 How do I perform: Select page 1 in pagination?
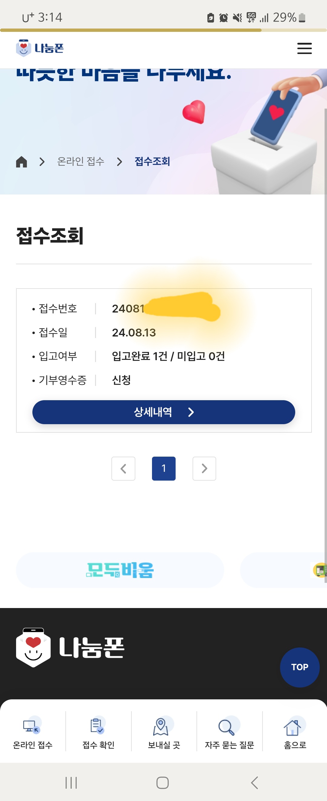click(x=163, y=468)
